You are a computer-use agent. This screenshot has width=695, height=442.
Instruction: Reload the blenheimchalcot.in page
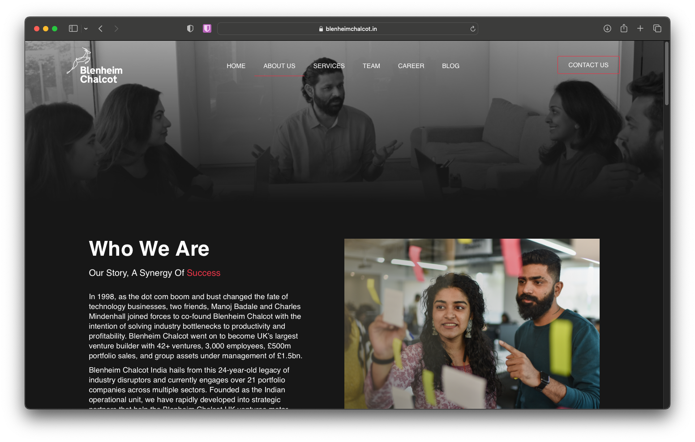472,29
